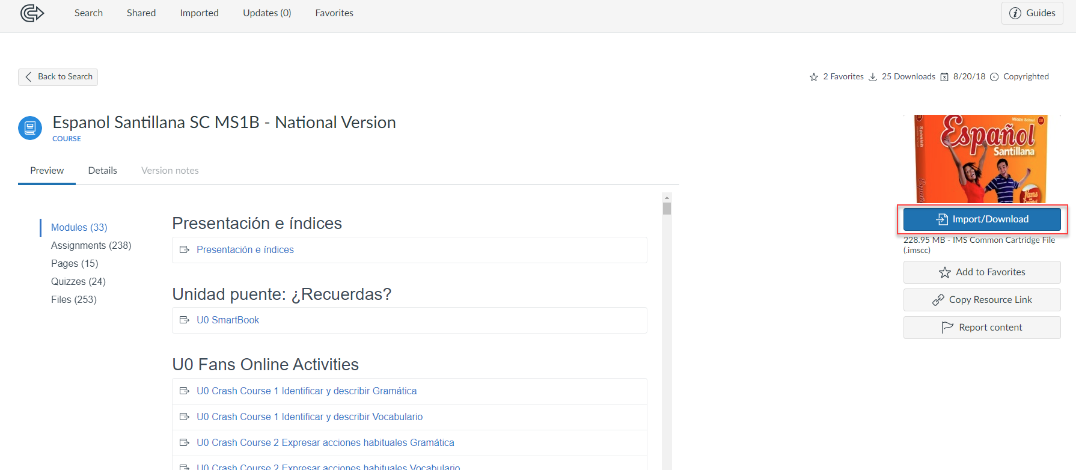Click the info icon in Guides button
This screenshot has width=1076, height=470.
1015,13
